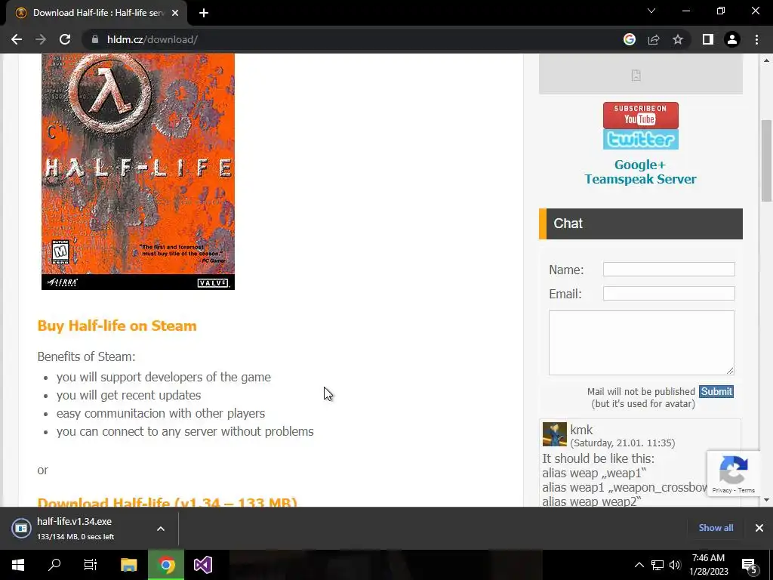Click the Chrome taskbar icon
Screen dimensions: 773x580
point(166,565)
